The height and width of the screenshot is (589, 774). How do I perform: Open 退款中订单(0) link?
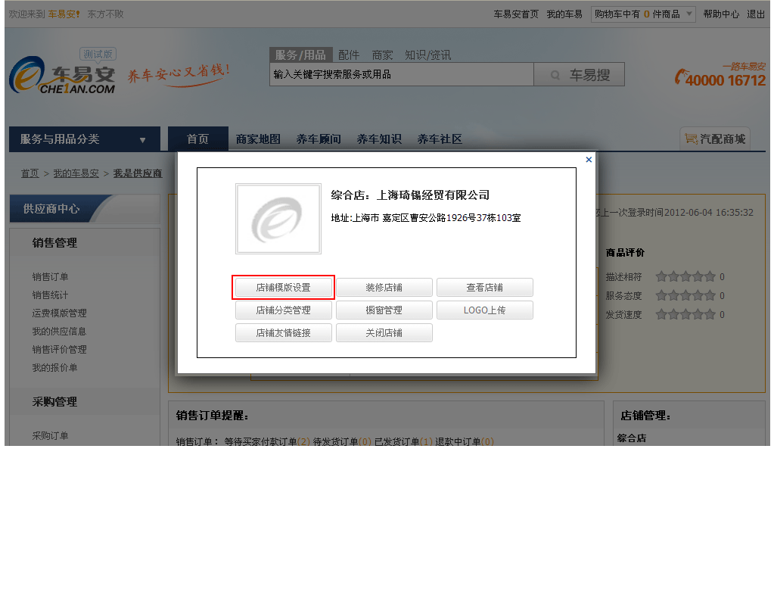[x=465, y=441]
